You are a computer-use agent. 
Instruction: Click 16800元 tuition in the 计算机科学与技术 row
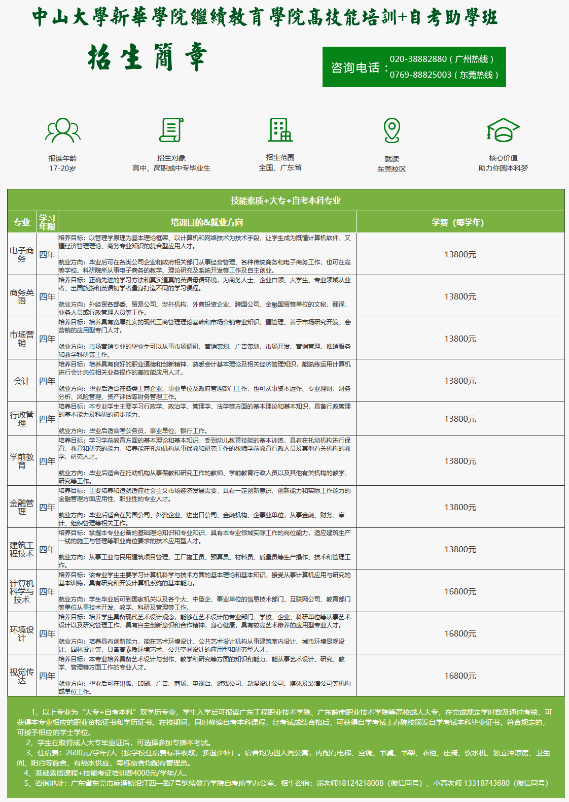pos(460,591)
